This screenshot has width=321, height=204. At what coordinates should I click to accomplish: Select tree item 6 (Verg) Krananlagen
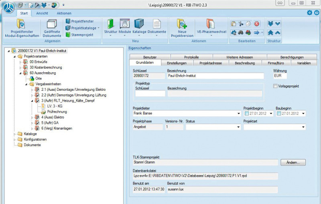(x=57, y=129)
